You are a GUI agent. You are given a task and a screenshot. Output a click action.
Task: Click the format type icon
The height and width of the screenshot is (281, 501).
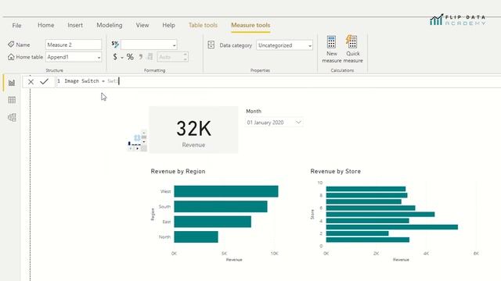[x=115, y=44]
